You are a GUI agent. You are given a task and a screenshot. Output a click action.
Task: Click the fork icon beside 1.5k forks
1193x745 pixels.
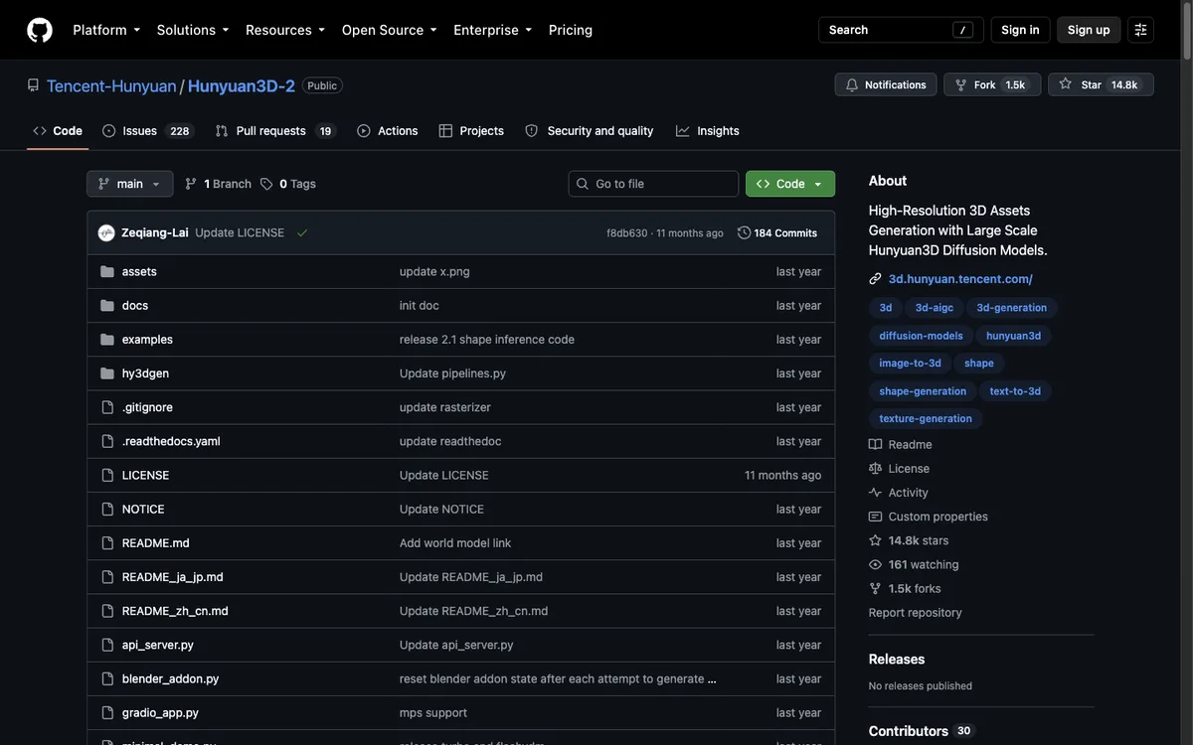(875, 588)
